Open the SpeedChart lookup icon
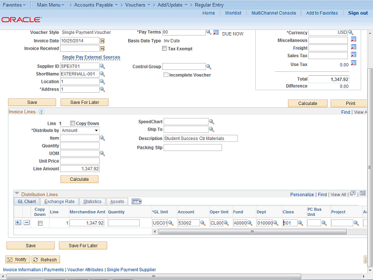373x280 pixels. point(212,122)
